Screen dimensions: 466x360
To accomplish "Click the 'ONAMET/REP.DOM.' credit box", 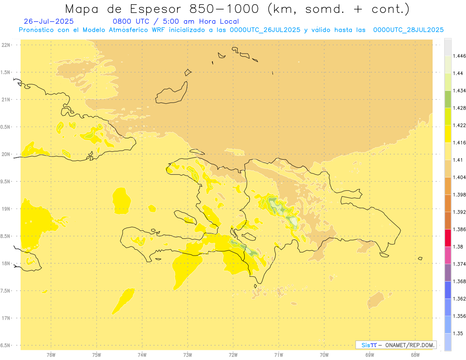I will pyautogui.click(x=396, y=345).
